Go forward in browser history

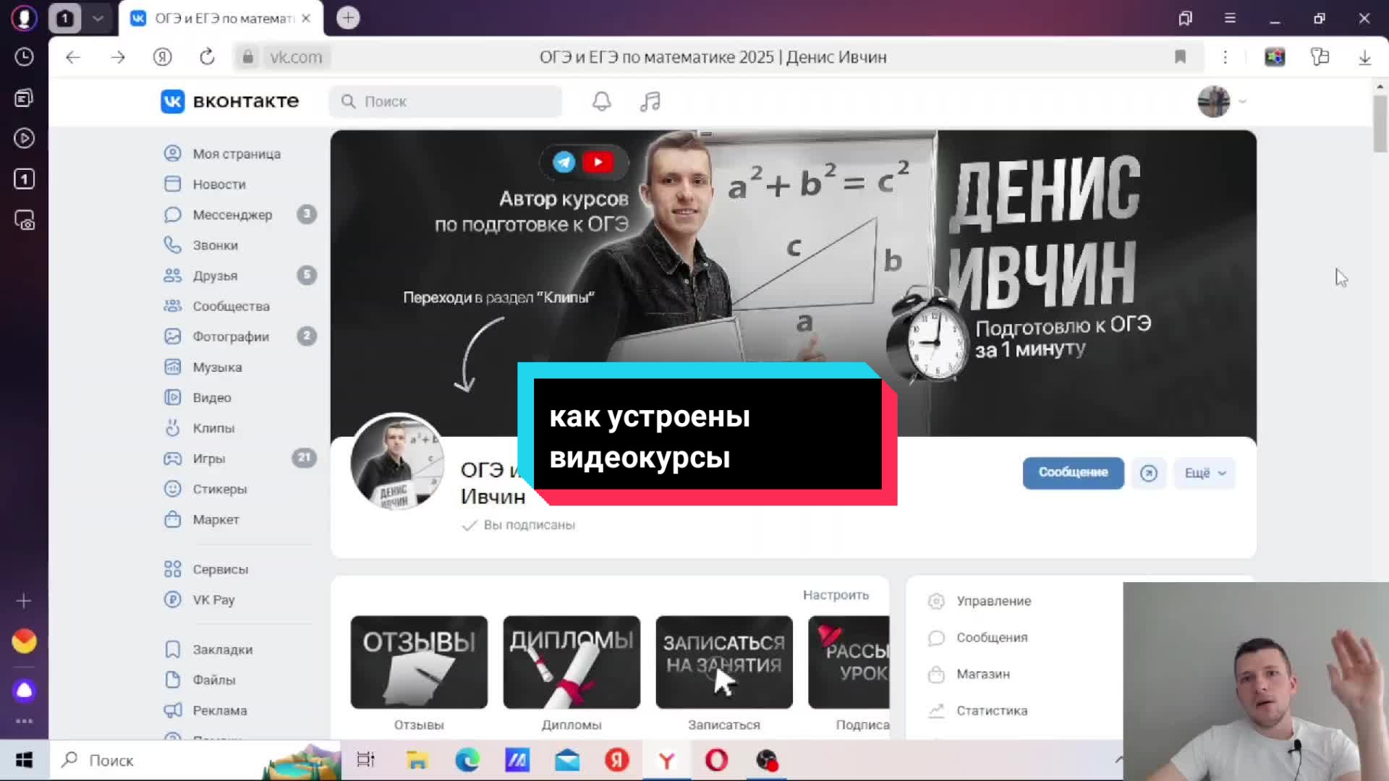click(118, 57)
